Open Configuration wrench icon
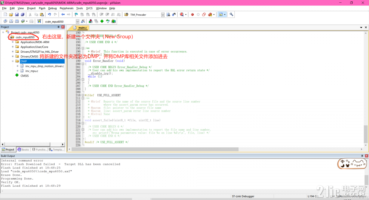This screenshot has height=200, width=369. click(231, 15)
